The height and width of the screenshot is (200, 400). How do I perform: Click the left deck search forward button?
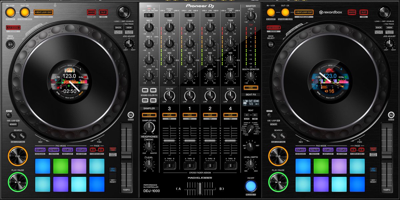[22, 136]
